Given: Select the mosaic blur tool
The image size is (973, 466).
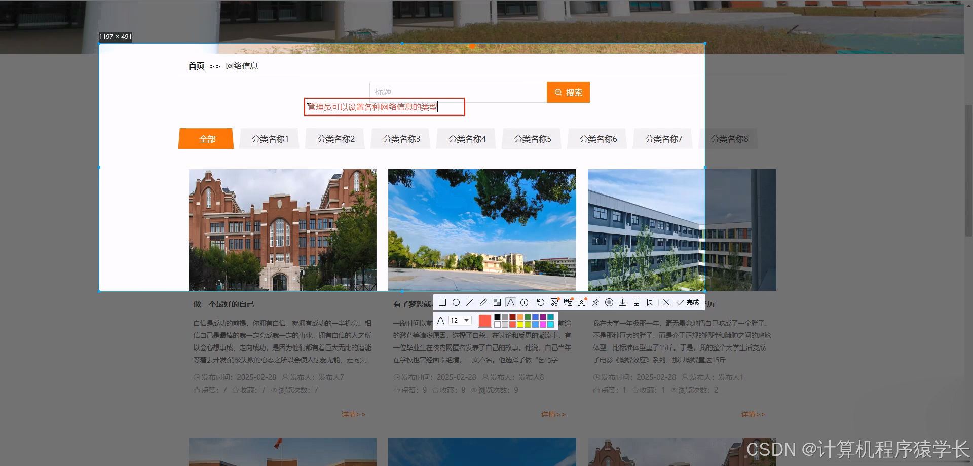Looking at the screenshot, I should click(497, 302).
